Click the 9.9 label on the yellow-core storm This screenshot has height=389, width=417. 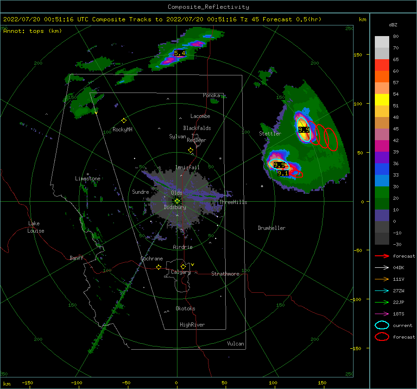pyautogui.click(x=303, y=130)
